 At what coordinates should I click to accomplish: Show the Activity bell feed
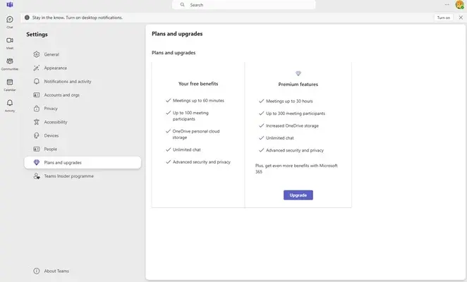pyautogui.click(x=10, y=104)
